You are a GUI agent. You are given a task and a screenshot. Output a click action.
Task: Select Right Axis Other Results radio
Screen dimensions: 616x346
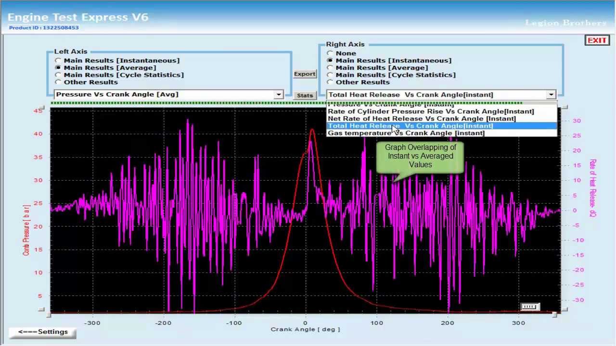click(x=330, y=82)
